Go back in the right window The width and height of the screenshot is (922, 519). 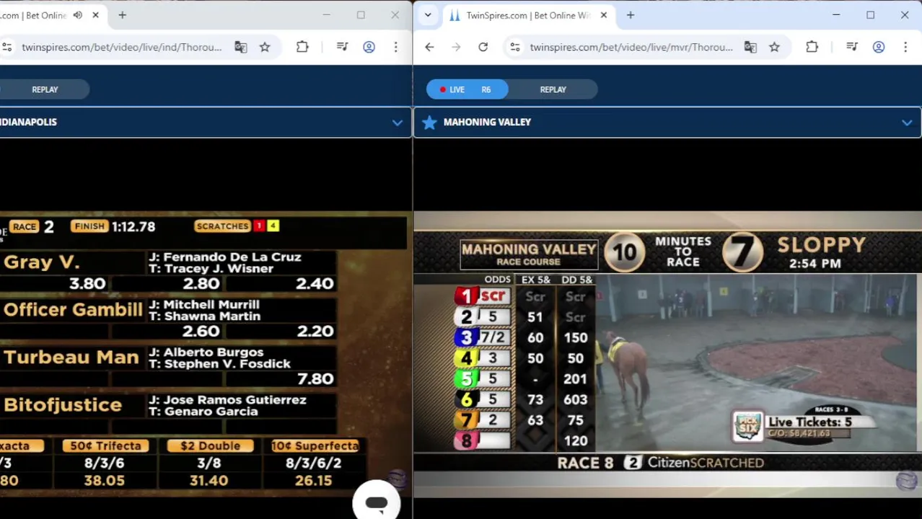tap(429, 47)
